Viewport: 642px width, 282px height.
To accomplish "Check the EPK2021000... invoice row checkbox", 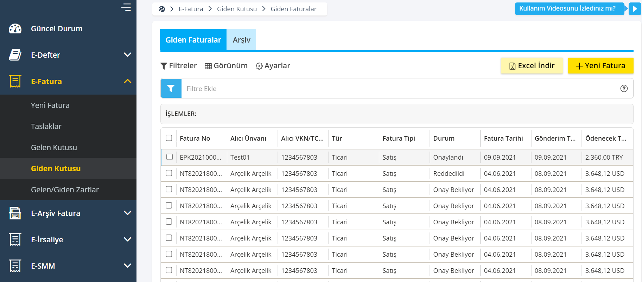I will point(170,157).
